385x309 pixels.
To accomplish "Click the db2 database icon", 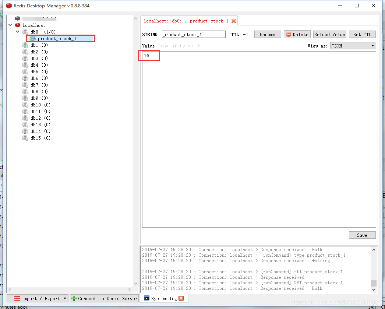I will (x=25, y=52).
